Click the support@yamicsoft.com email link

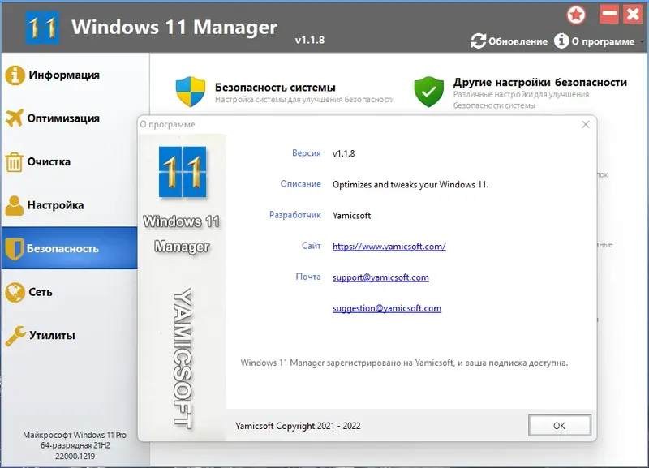(380, 277)
